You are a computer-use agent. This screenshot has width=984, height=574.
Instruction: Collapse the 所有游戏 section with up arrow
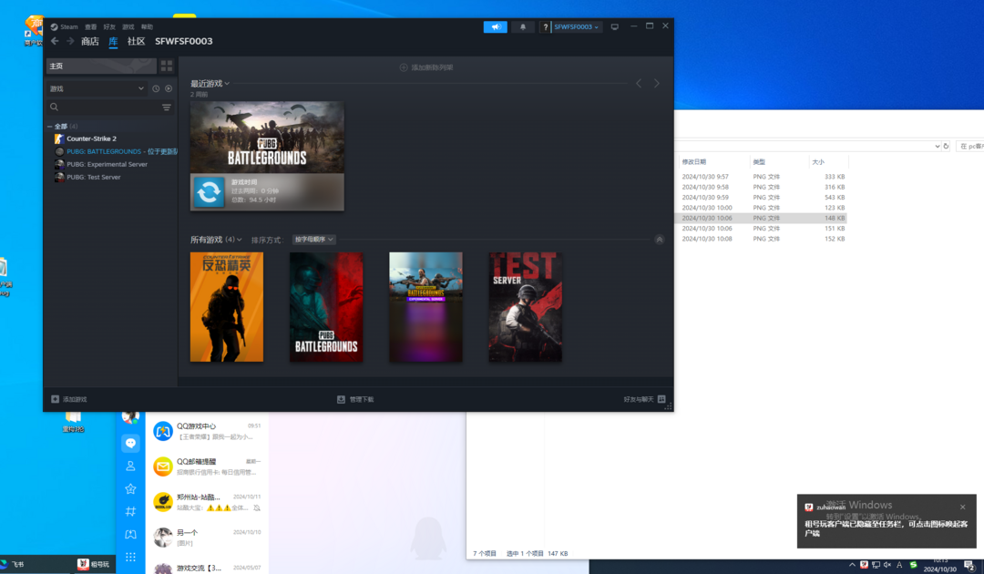659,240
